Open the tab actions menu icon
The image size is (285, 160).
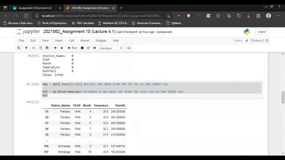pos(5,8)
